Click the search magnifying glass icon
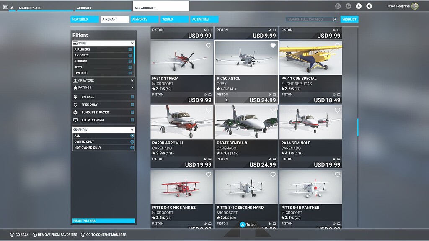429x241 pixels. 334,19
